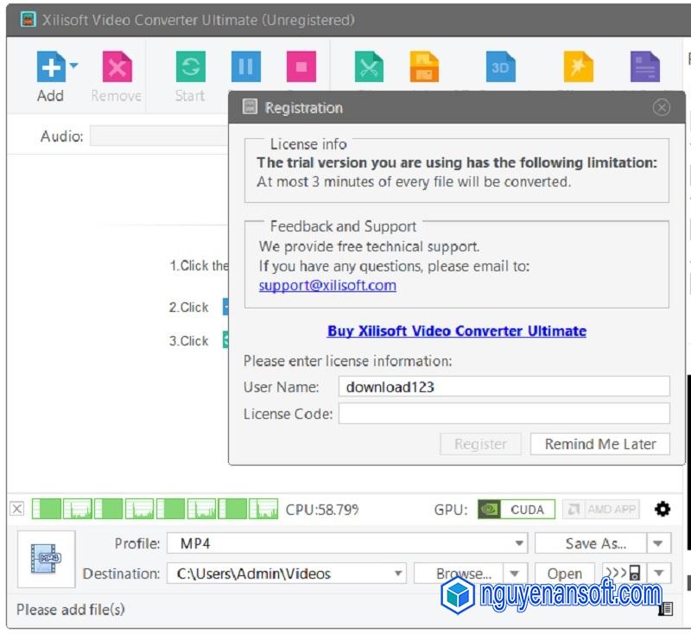Image resolution: width=691 pixels, height=634 pixels.
Task: Click the 'Please add file(s)' status text
Action: click(71, 609)
